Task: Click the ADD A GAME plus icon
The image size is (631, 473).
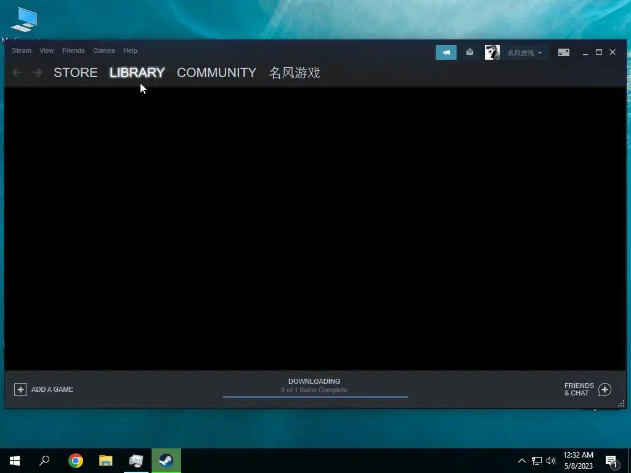Action: point(20,389)
